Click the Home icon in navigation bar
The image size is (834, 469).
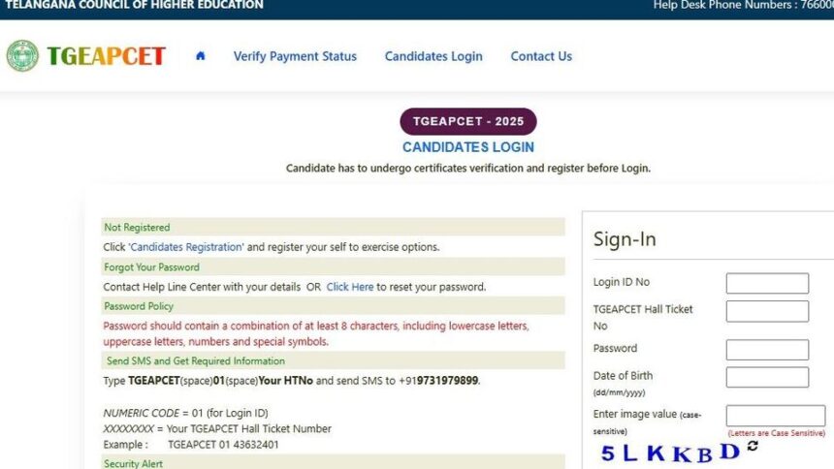pyautogui.click(x=201, y=56)
